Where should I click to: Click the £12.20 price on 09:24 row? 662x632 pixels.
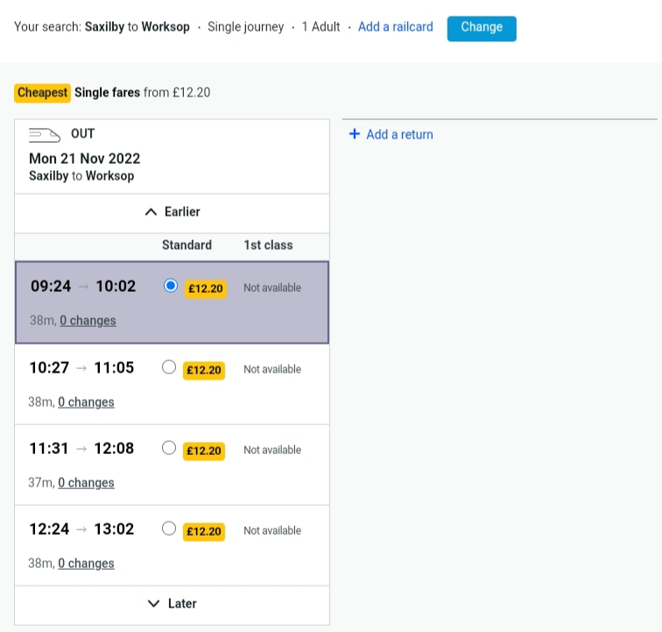206,289
